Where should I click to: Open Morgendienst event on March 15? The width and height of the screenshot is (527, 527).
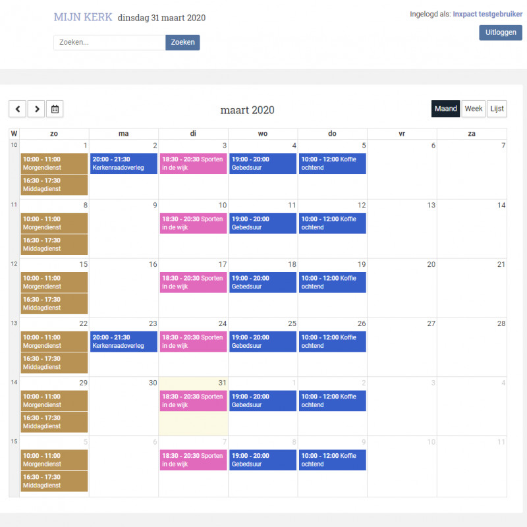pos(54,283)
